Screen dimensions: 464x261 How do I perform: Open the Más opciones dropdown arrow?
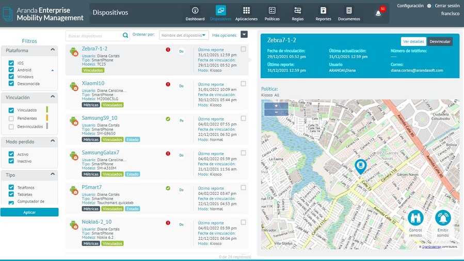pyautogui.click(x=244, y=35)
